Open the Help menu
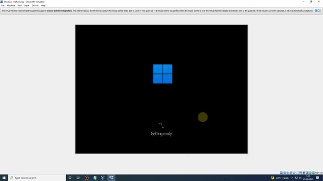Screen dimensions: 323x181 43,6
